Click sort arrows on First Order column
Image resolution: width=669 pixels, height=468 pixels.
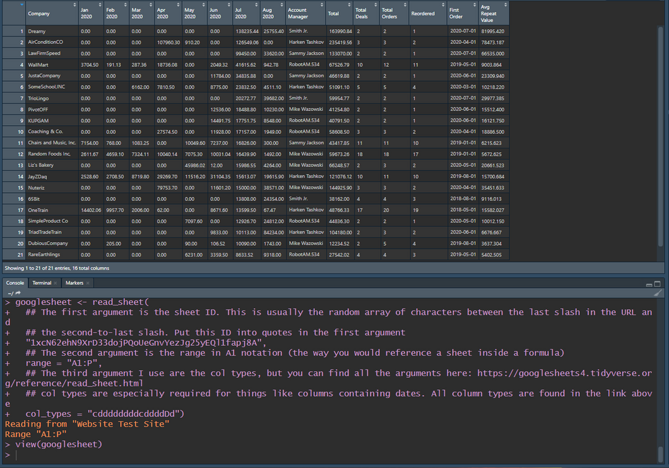474,5
